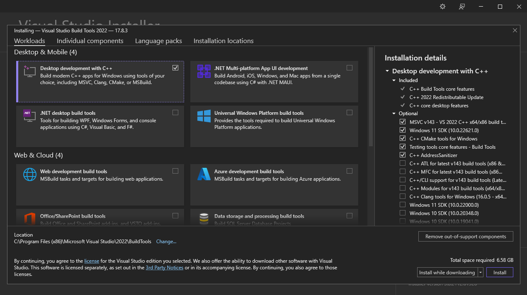527x295 pixels.
Task: Switch to the Individual components tab
Action: coord(90,41)
